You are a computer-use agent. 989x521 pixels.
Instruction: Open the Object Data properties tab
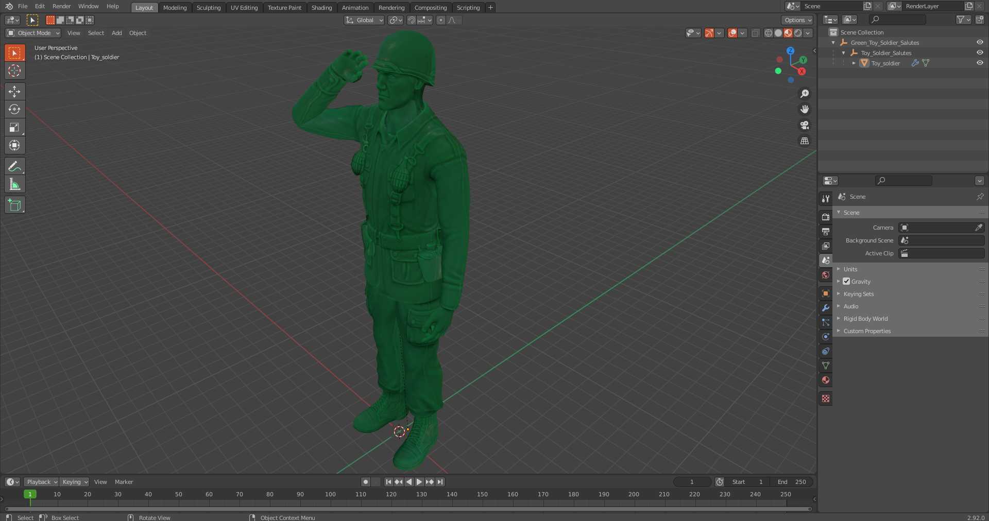(x=826, y=366)
